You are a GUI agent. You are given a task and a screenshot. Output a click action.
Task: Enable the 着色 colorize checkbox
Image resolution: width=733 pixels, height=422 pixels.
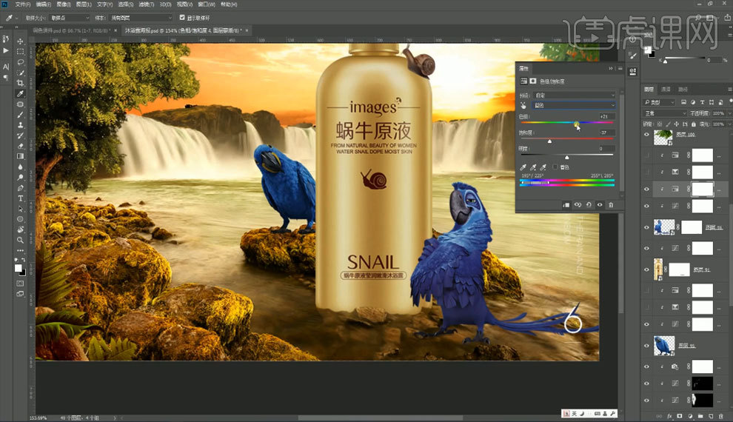555,167
